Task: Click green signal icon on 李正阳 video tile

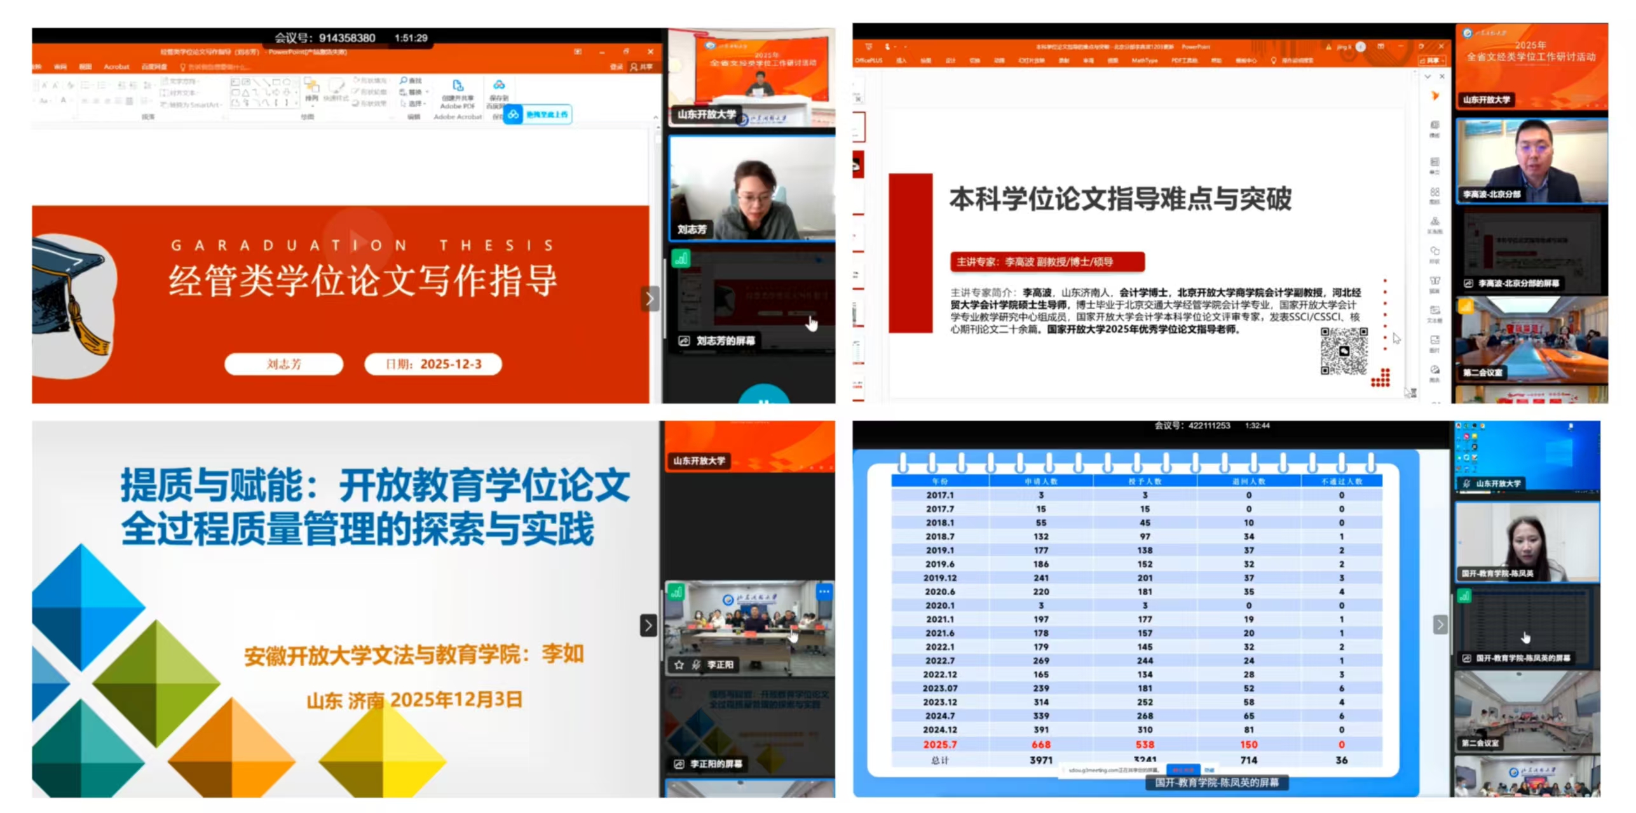Action: pos(676,593)
